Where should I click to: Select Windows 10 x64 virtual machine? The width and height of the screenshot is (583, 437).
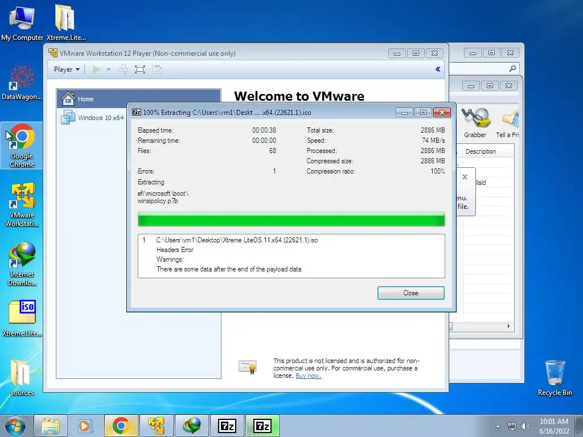point(92,117)
